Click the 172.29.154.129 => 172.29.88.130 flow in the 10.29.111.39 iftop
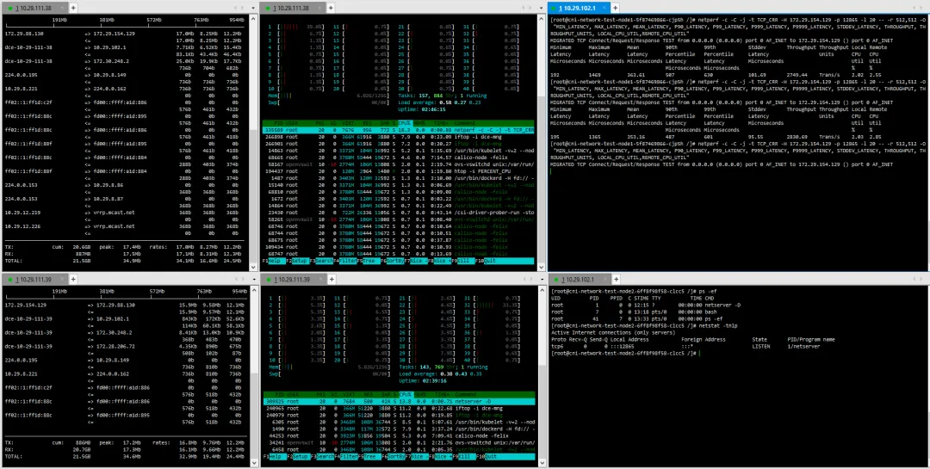930x469 pixels. (125, 305)
